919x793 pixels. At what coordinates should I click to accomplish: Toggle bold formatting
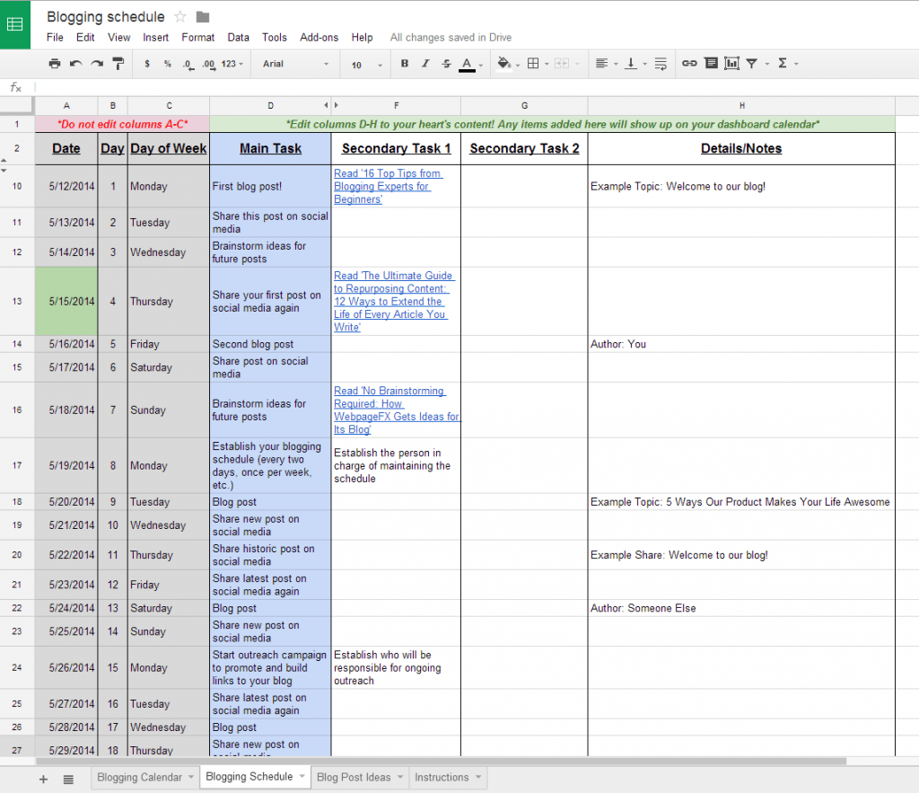405,64
